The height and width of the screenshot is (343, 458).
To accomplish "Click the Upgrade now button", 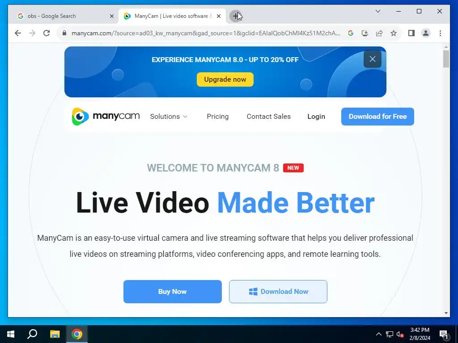I will (225, 79).
